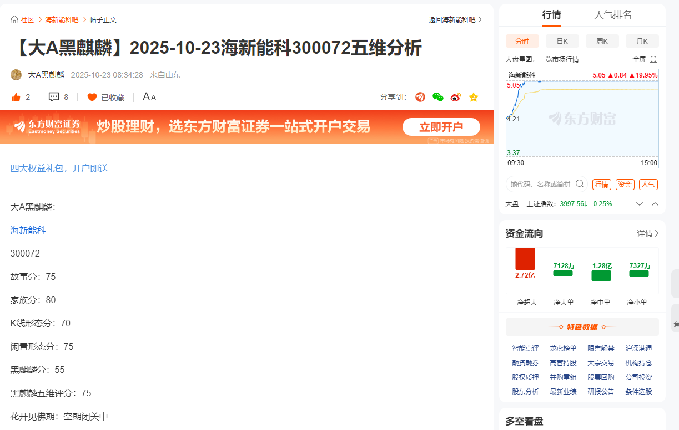Viewport: 679px width, 430px height.
Task: Open 并购重组 data link
Action: (x=563, y=377)
